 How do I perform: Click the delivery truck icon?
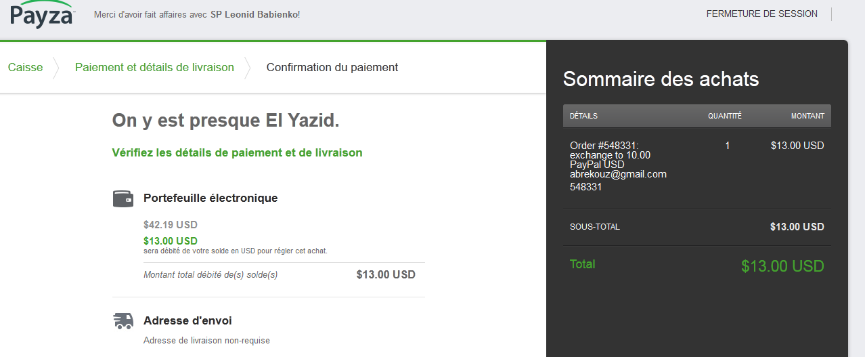(x=123, y=320)
